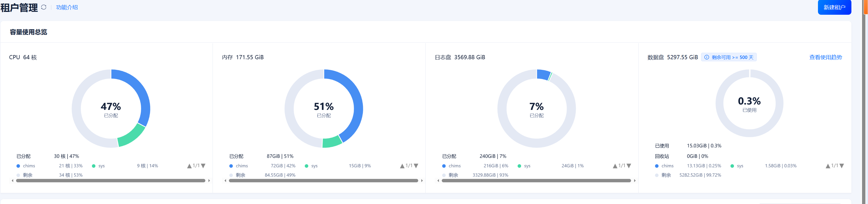Click the refresh icon beside 租户管理
The width and height of the screenshot is (868, 204).
point(44,7)
